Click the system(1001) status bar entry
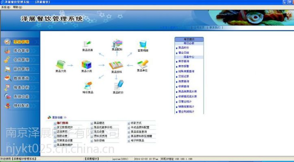 pyautogui.click(x=120, y=159)
